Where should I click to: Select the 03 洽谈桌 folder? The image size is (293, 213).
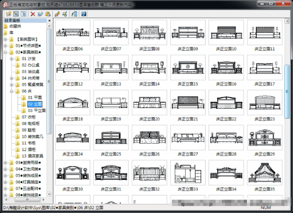click(x=31, y=72)
